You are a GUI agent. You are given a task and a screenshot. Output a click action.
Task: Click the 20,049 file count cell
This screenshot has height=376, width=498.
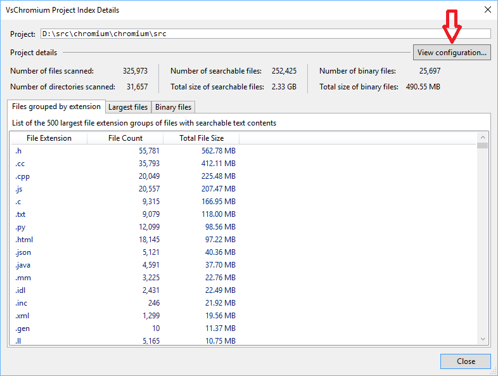pos(149,176)
